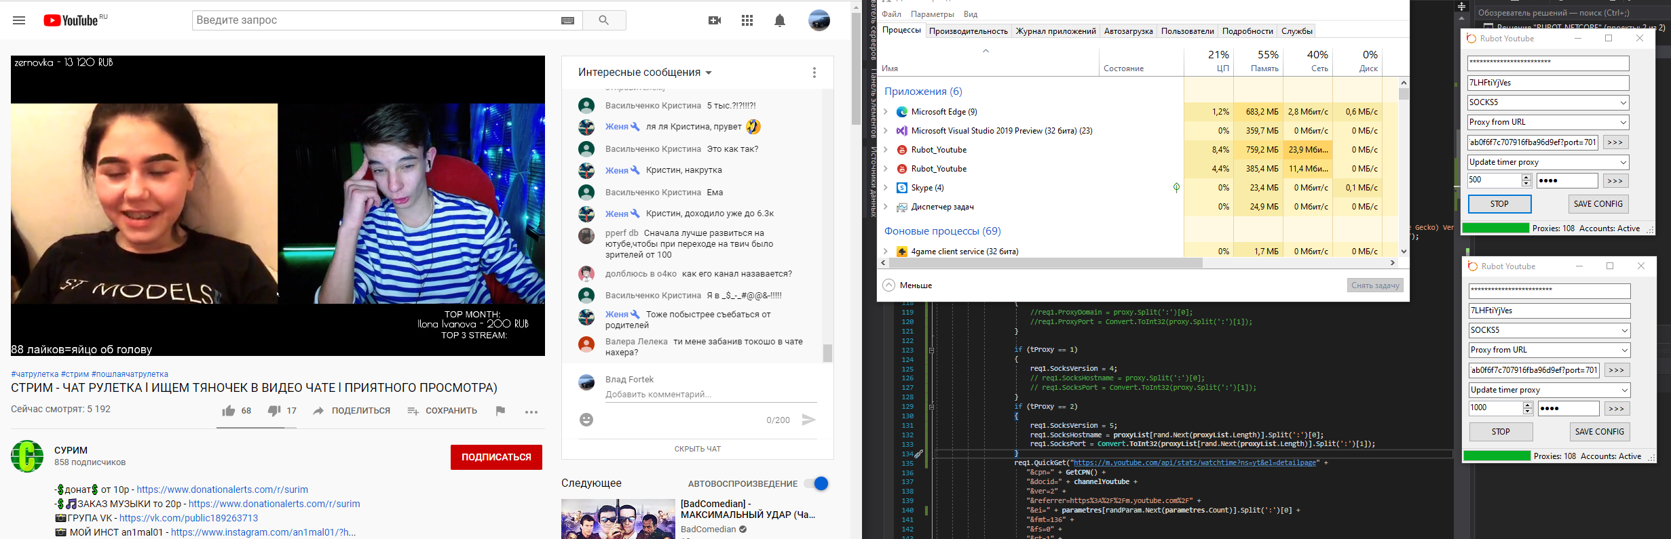The width and height of the screenshot is (1671, 539).
Task: Increase the 500 timer value stepper
Action: 1526,178
